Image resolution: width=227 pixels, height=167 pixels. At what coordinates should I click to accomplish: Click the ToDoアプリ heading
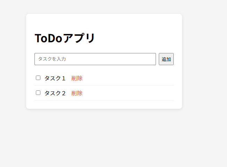click(x=65, y=38)
